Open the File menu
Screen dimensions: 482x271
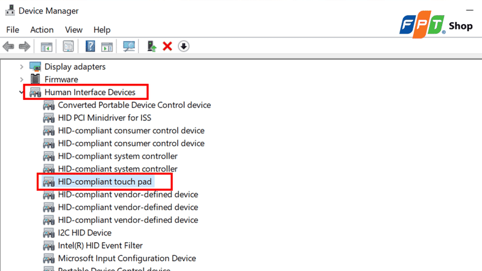13,30
